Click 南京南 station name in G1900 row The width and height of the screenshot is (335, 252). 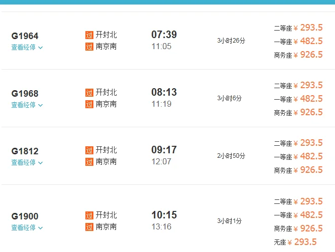pos(106,227)
